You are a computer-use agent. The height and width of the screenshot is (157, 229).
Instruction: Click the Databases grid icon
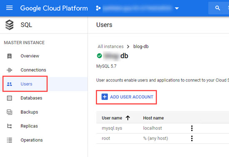[10, 98]
